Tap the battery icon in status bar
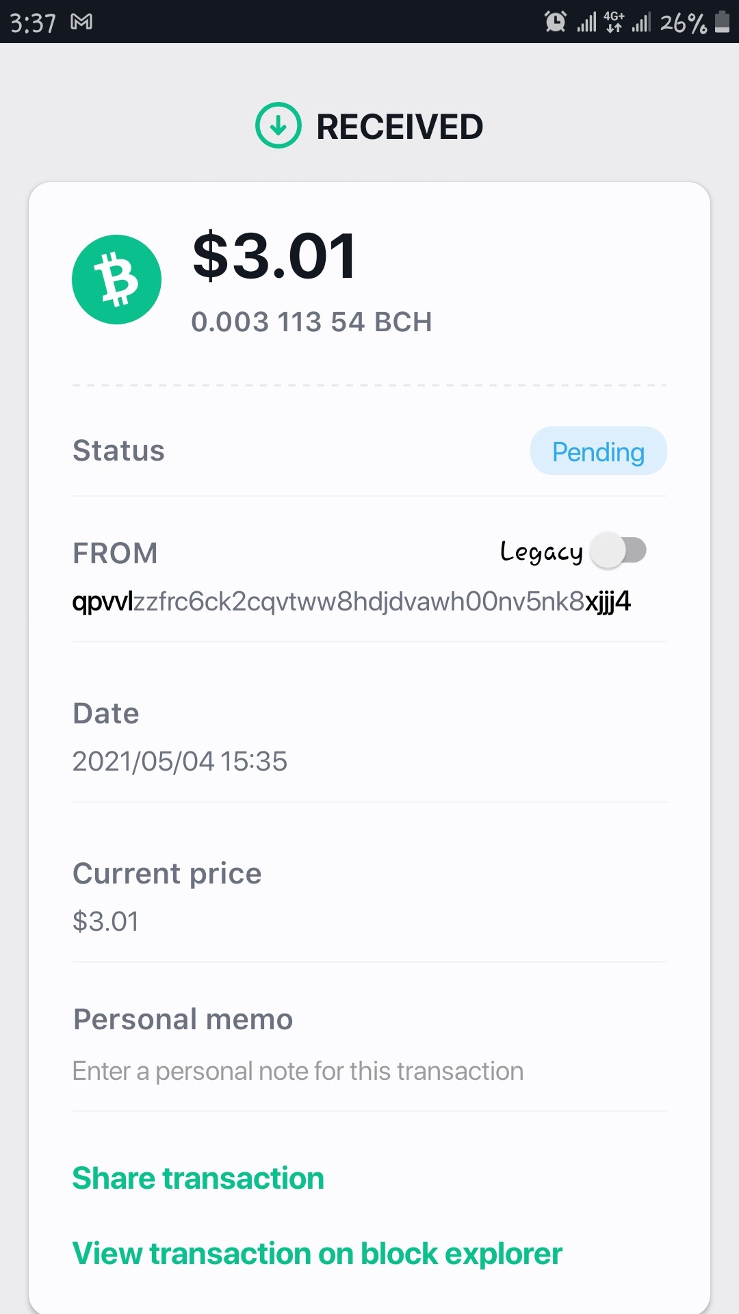 (722, 21)
